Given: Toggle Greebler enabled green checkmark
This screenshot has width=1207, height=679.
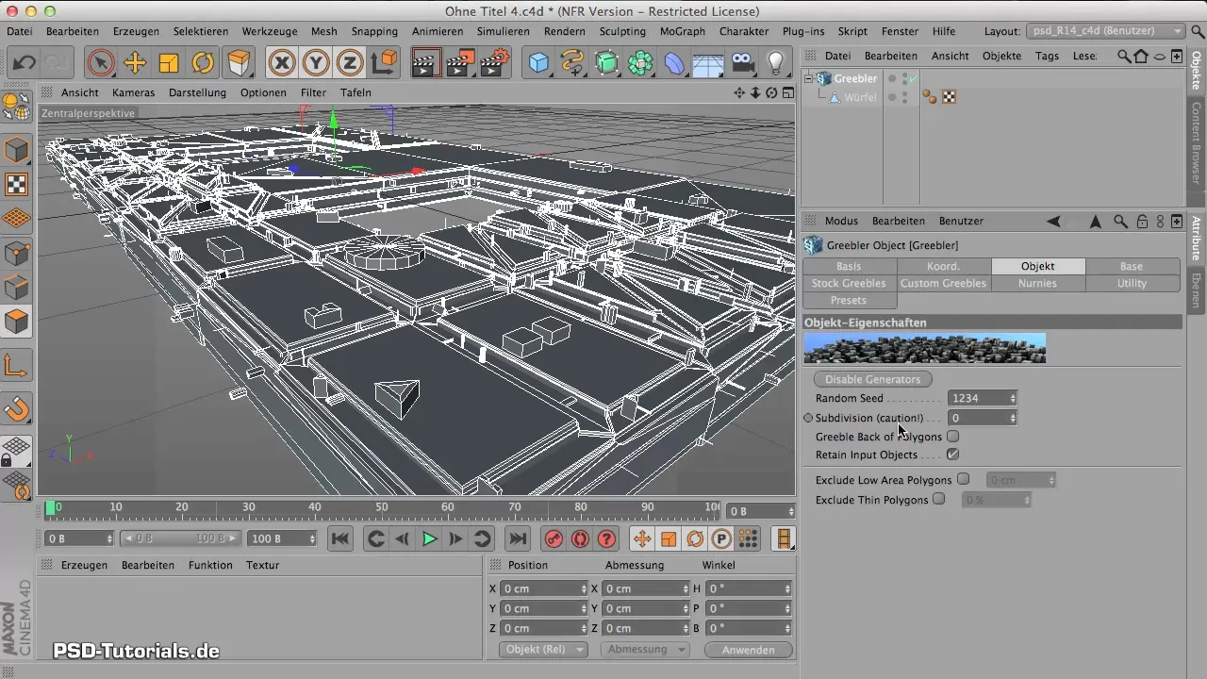Looking at the screenshot, I should (914, 78).
